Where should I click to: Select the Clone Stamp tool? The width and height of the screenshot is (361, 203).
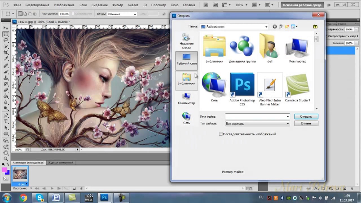point(6,78)
